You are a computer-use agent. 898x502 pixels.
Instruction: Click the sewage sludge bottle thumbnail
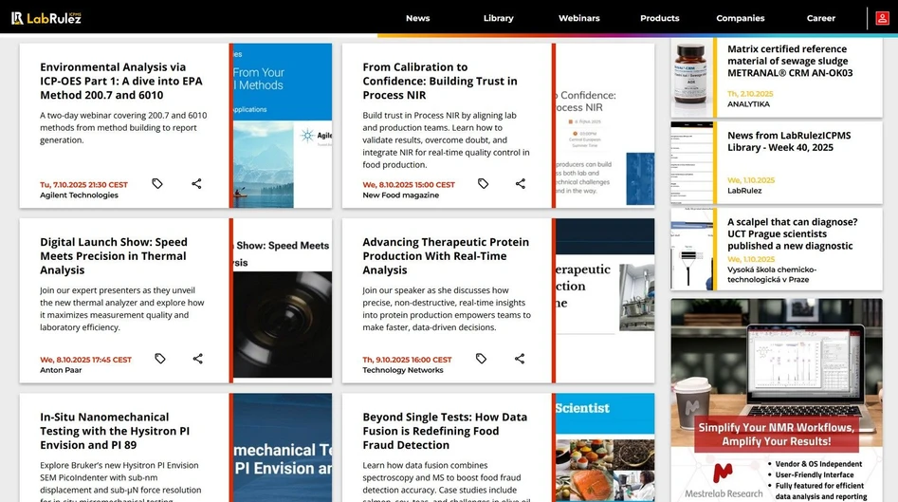pos(691,78)
